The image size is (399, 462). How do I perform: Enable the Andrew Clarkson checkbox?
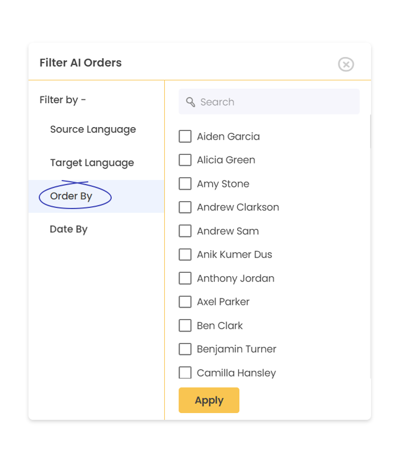click(x=185, y=207)
